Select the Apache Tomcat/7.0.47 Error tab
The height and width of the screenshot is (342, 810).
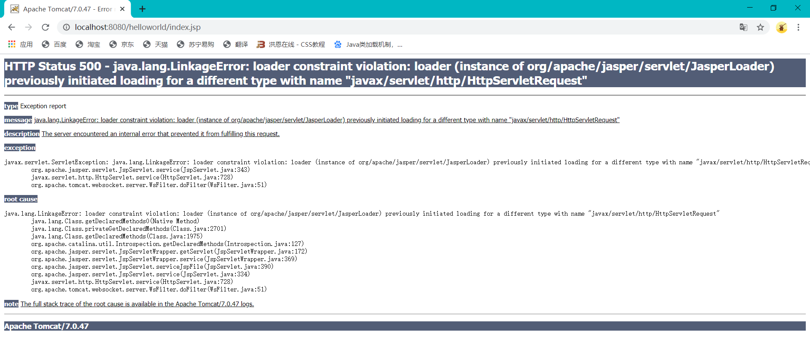67,9
